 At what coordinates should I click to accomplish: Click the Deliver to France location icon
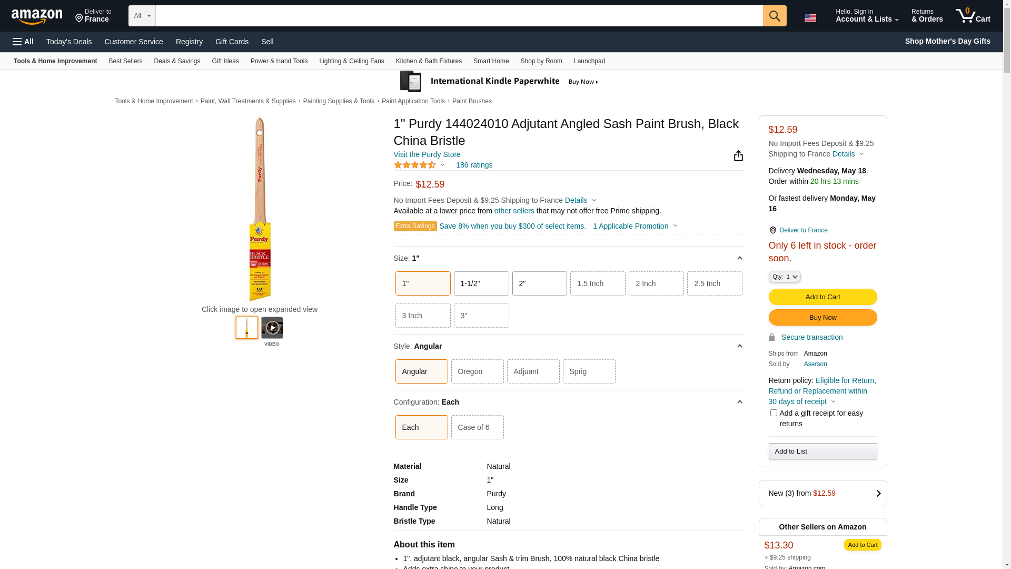click(79, 18)
